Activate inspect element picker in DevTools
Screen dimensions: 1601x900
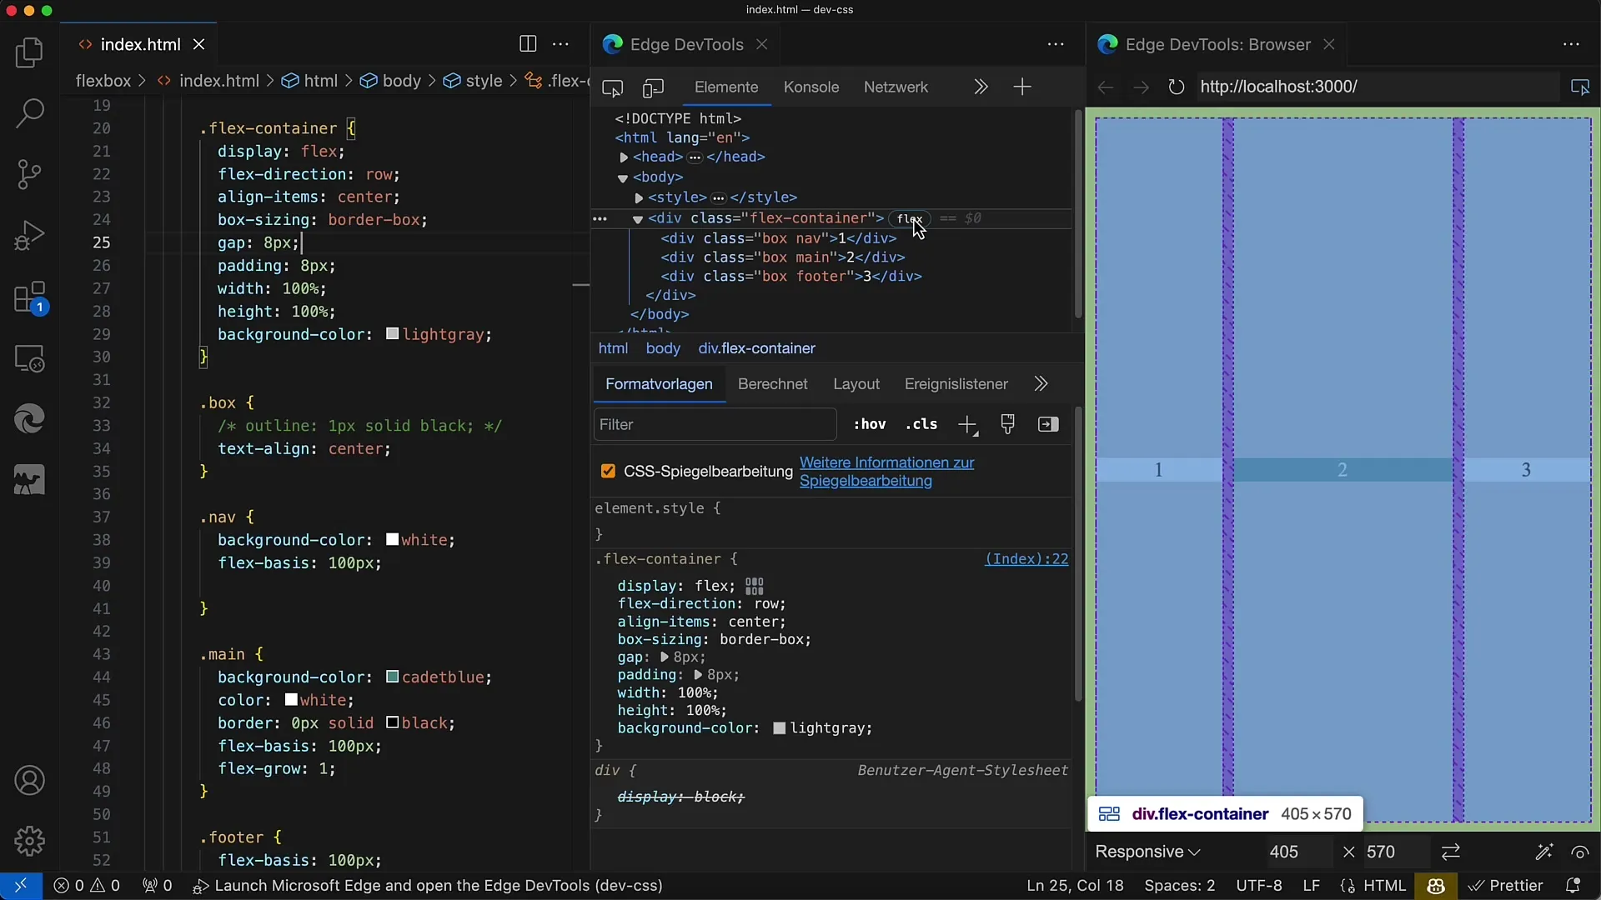[613, 87]
